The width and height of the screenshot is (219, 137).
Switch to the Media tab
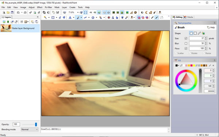pyautogui.click(x=189, y=17)
